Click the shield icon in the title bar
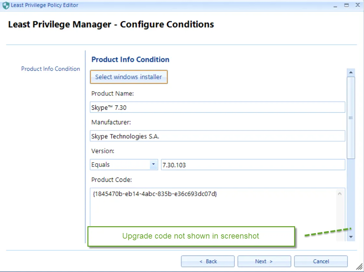 (6, 5)
